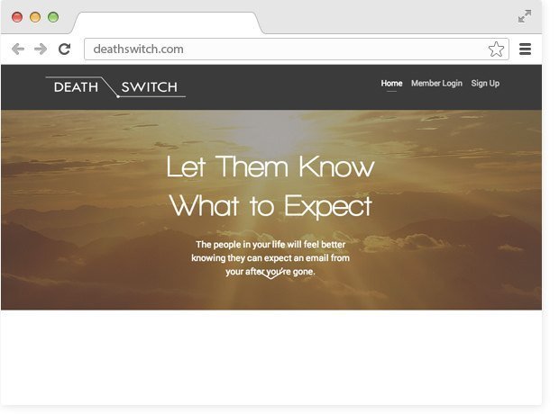This screenshot has height=414, width=559.
Task: Click the Death Switch logo
Action: (x=115, y=87)
